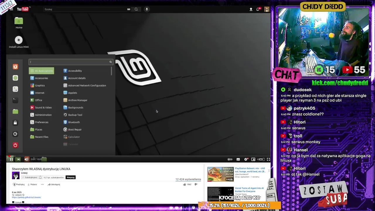Viewport: 375px width, 211px height.
Task: Log out using the menu logout icon
Action: tap(15, 134)
